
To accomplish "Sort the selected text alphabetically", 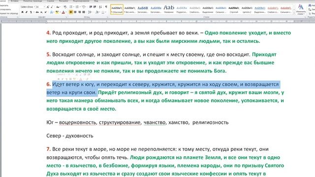I will tap(100, 7).
